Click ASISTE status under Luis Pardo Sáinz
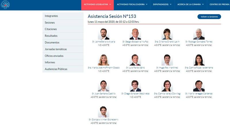 pos(135,71)
